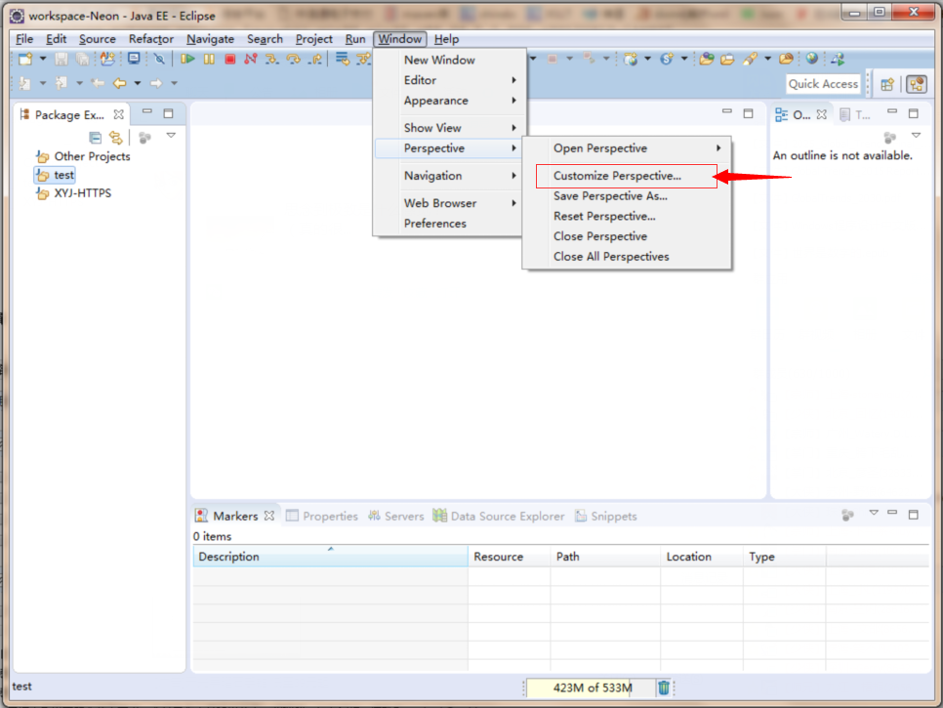The height and width of the screenshot is (708, 943).
Task: Click the Search flashlight toolbar icon
Action: (x=750, y=59)
